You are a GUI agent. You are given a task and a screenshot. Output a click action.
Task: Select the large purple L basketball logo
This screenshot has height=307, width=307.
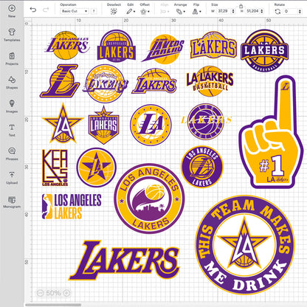[x=60, y=81]
